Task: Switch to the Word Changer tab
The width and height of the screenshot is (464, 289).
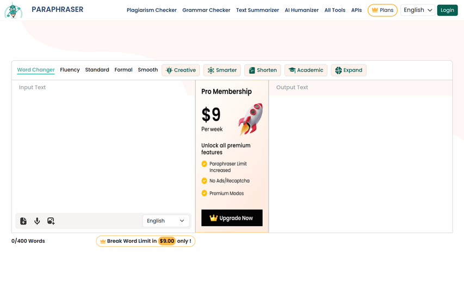Action: tap(36, 70)
